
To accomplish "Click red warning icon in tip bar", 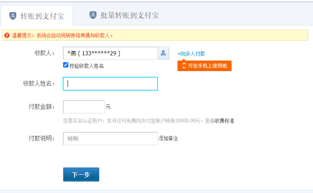I will pos(7,35).
